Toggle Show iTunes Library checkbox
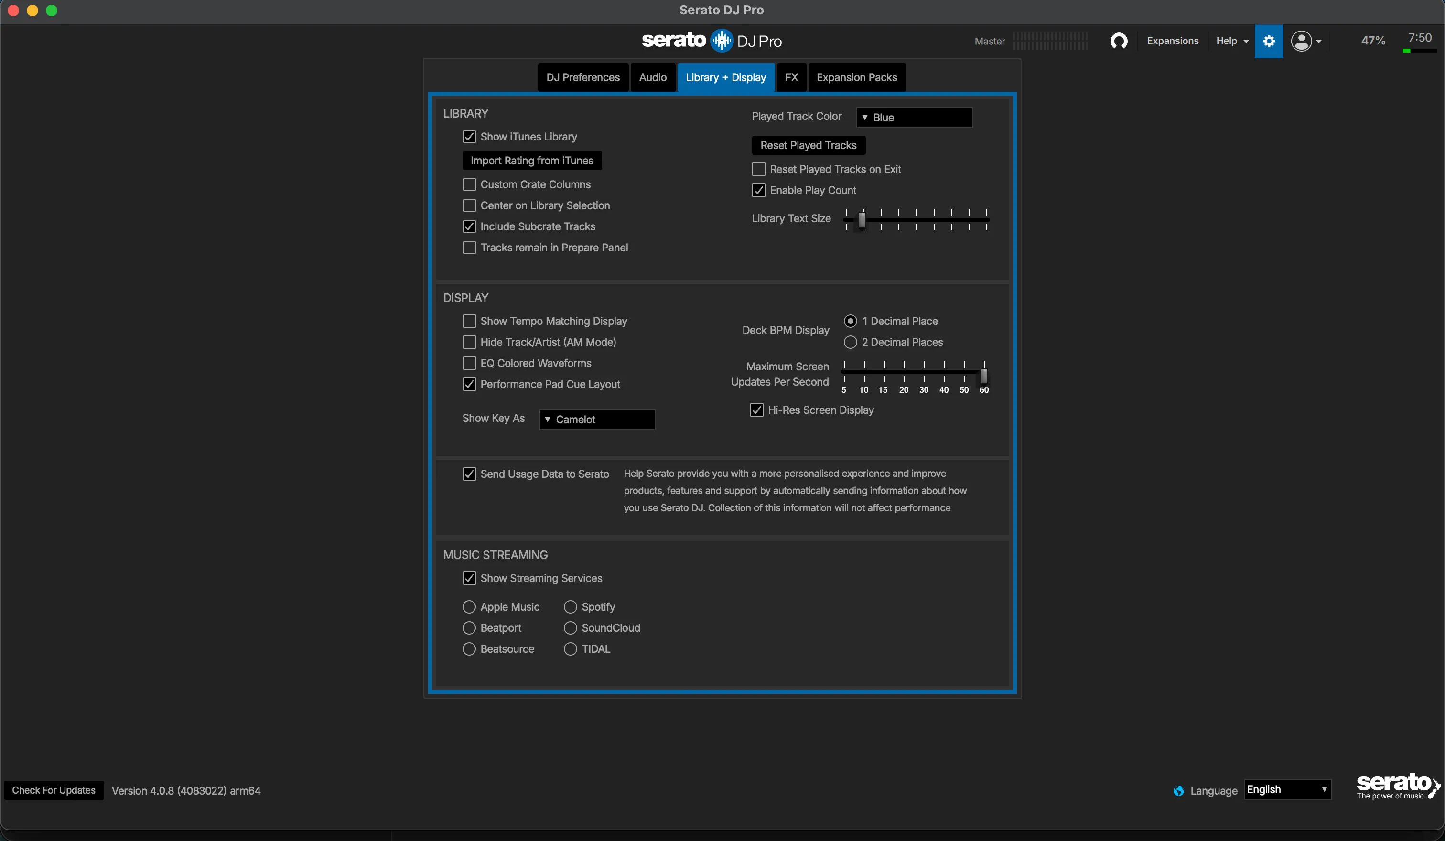Screen dimensions: 1445x841 pos(469,137)
